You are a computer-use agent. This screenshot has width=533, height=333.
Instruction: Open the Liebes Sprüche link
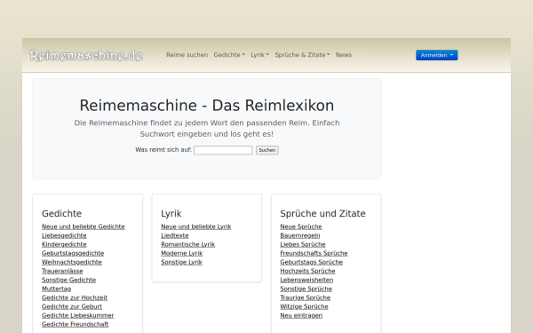303,244
